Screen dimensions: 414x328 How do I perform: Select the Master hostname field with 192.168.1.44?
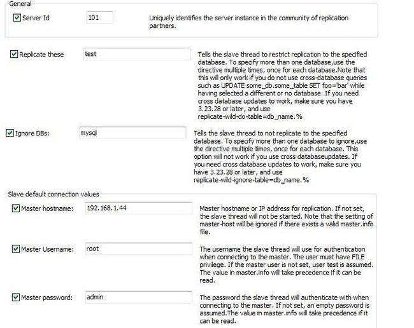point(138,208)
